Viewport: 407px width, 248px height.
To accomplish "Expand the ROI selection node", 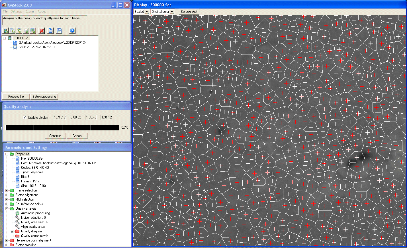I will [x=7, y=199].
